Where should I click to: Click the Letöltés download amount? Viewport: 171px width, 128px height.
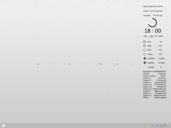(161, 63)
